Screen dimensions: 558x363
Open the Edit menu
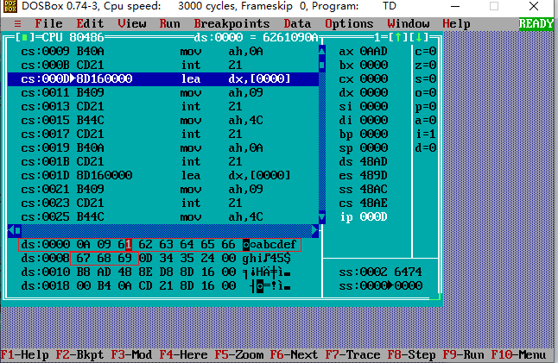(90, 24)
